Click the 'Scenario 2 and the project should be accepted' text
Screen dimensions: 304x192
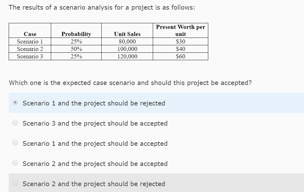(x=95, y=163)
